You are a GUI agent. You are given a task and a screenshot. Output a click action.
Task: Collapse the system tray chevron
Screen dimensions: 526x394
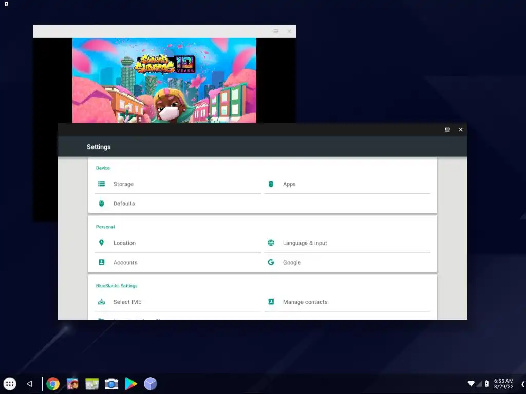(x=522, y=384)
